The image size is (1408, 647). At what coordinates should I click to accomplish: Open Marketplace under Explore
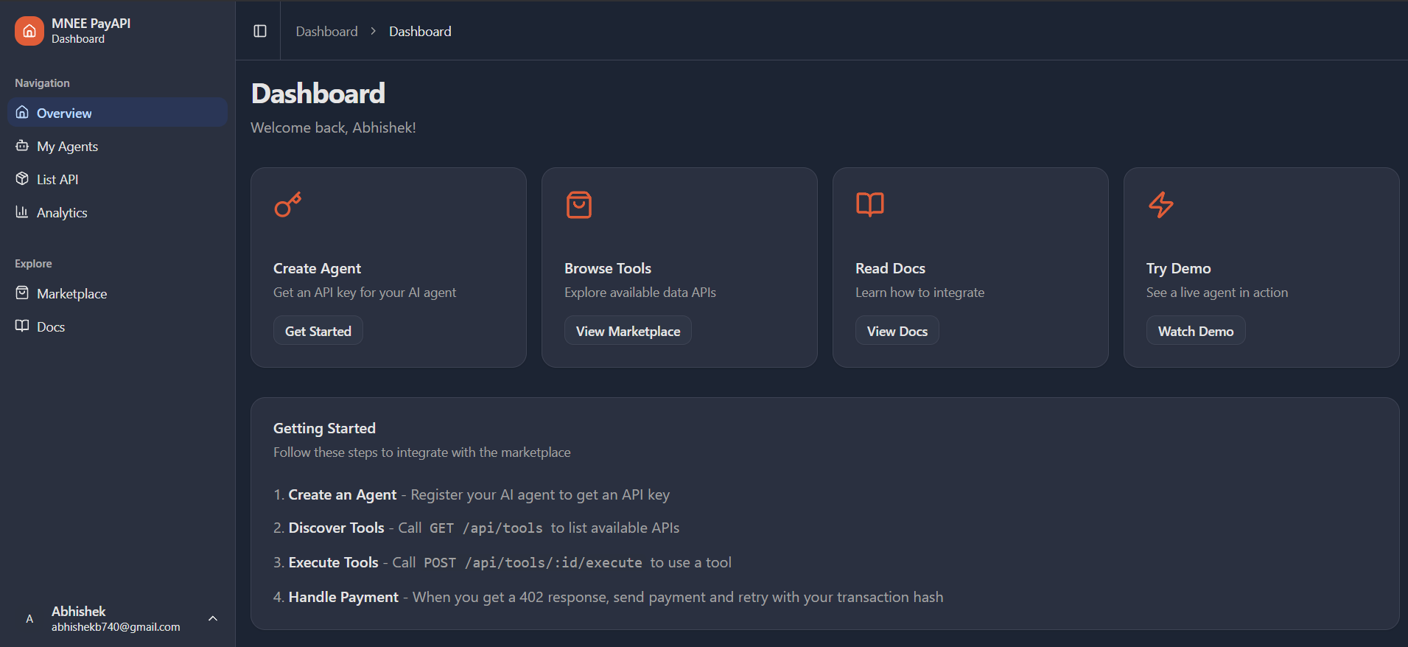tap(118, 293)
